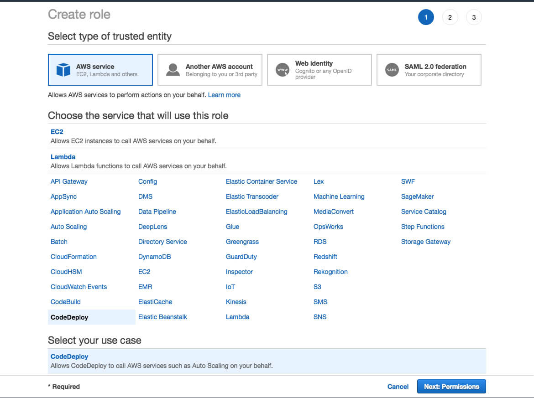Select Redshift service
Screen dimensions: 534x398
click(x=325, y=257)
